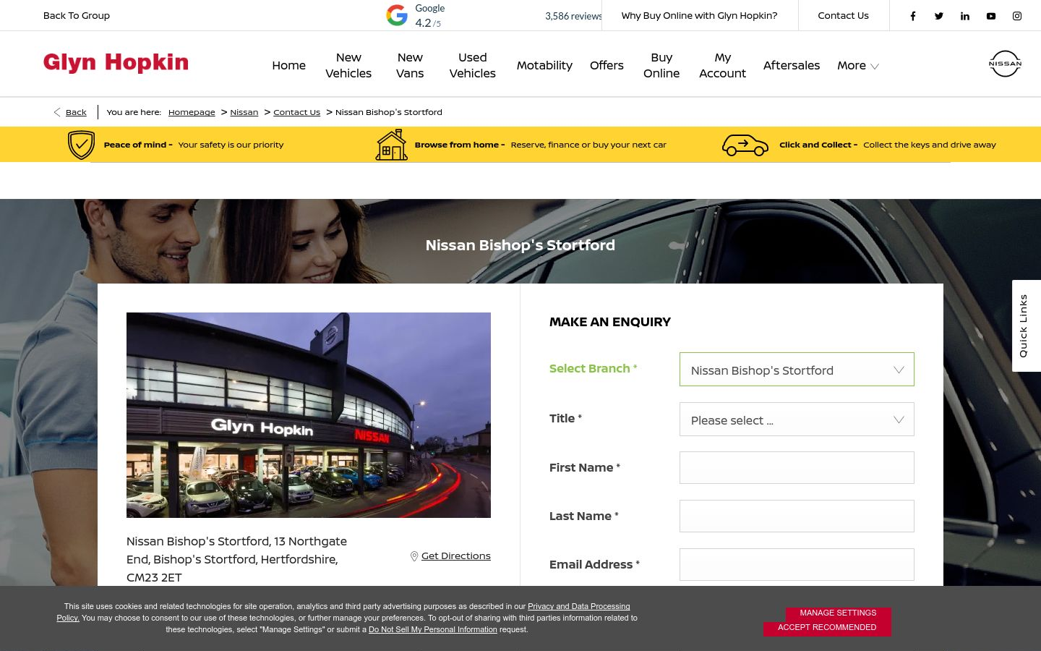Screen dimensions: 1041x651
Task: Open the Buy Online menu item
Action: click(661, 65)
